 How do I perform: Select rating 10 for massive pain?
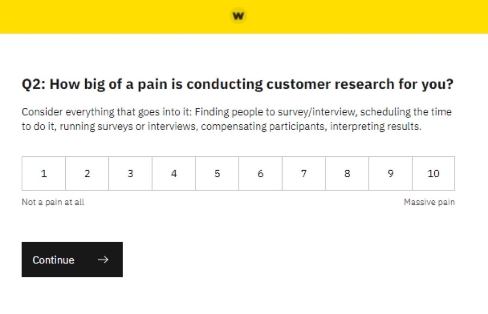pyautogui.click(x=433, y=174)
